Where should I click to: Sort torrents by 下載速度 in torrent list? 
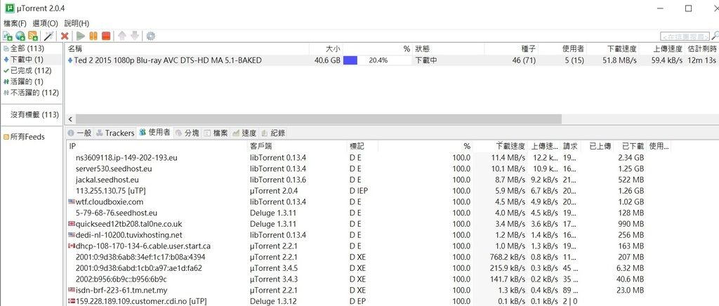612,48
